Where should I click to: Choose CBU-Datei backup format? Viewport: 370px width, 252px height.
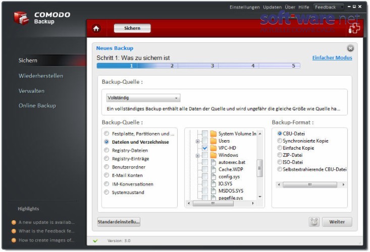tap(280, 134)
